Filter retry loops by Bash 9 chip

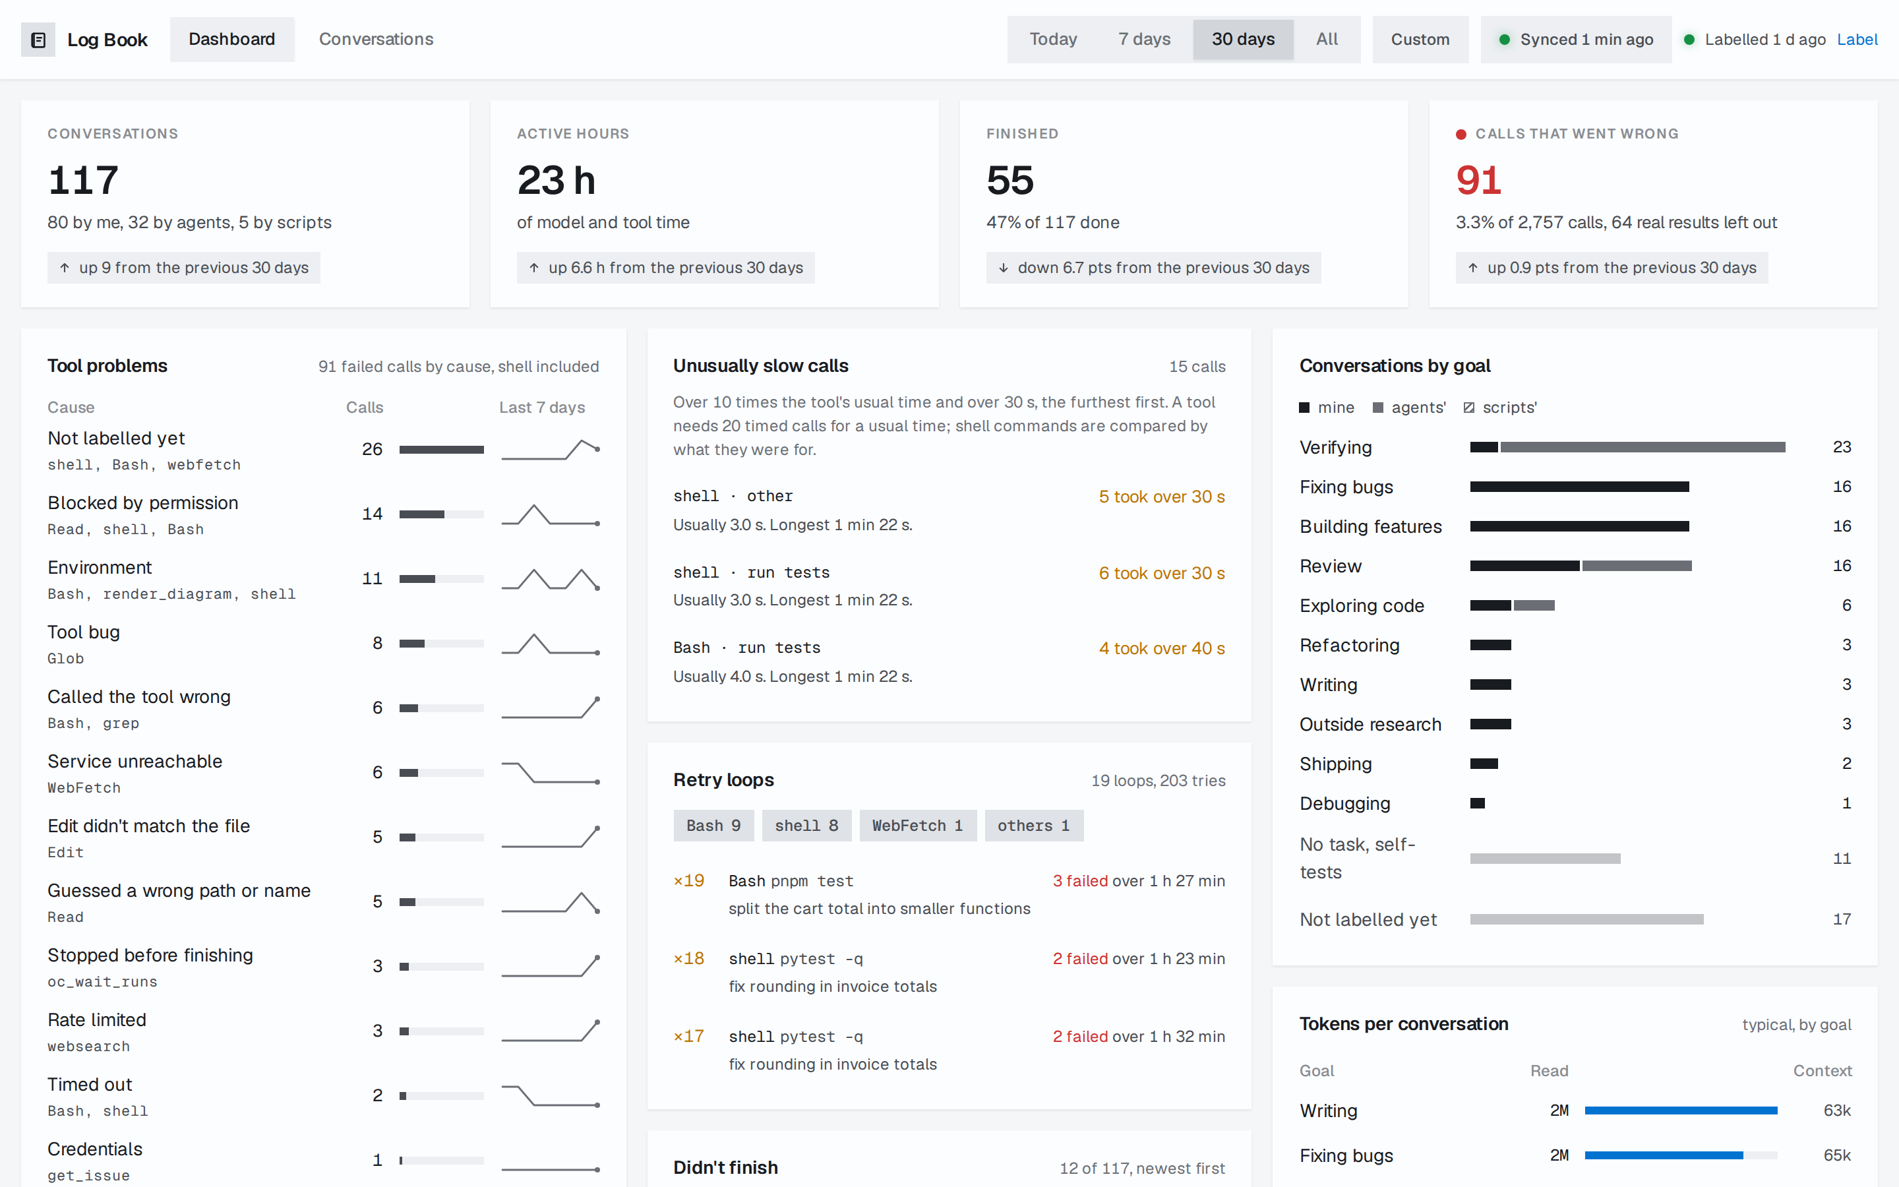coord(713,826)
